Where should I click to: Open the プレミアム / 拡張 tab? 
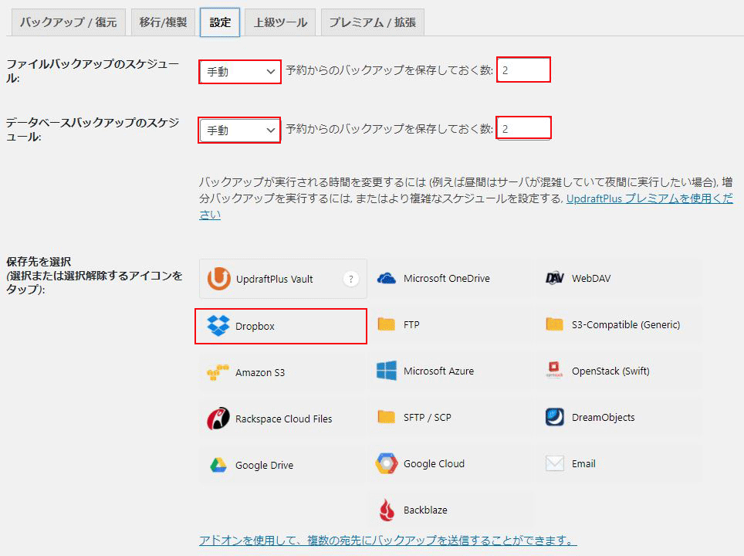372,22
